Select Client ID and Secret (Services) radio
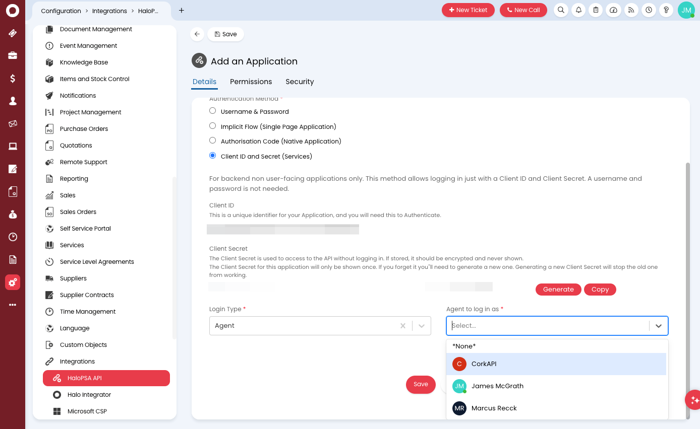Viewport: 700px width, 429px height. (213, 156)
